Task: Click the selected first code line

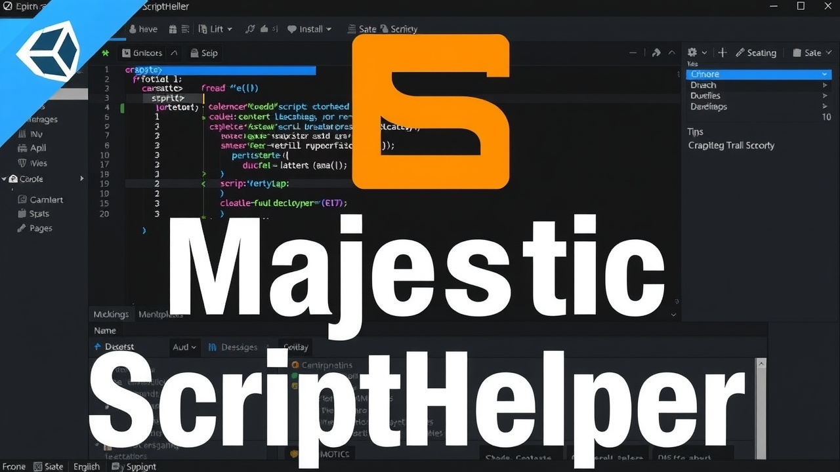Action: [220, 69]
